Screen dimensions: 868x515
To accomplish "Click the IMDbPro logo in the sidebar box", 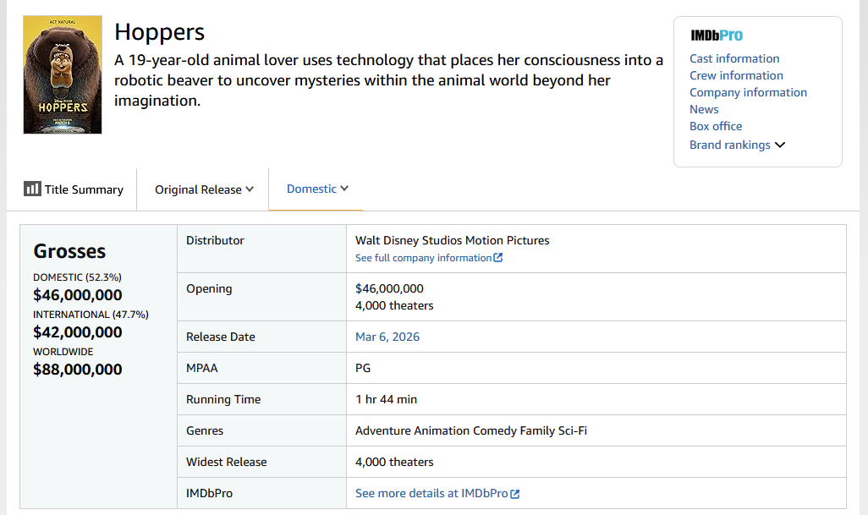I will point(716,36).
